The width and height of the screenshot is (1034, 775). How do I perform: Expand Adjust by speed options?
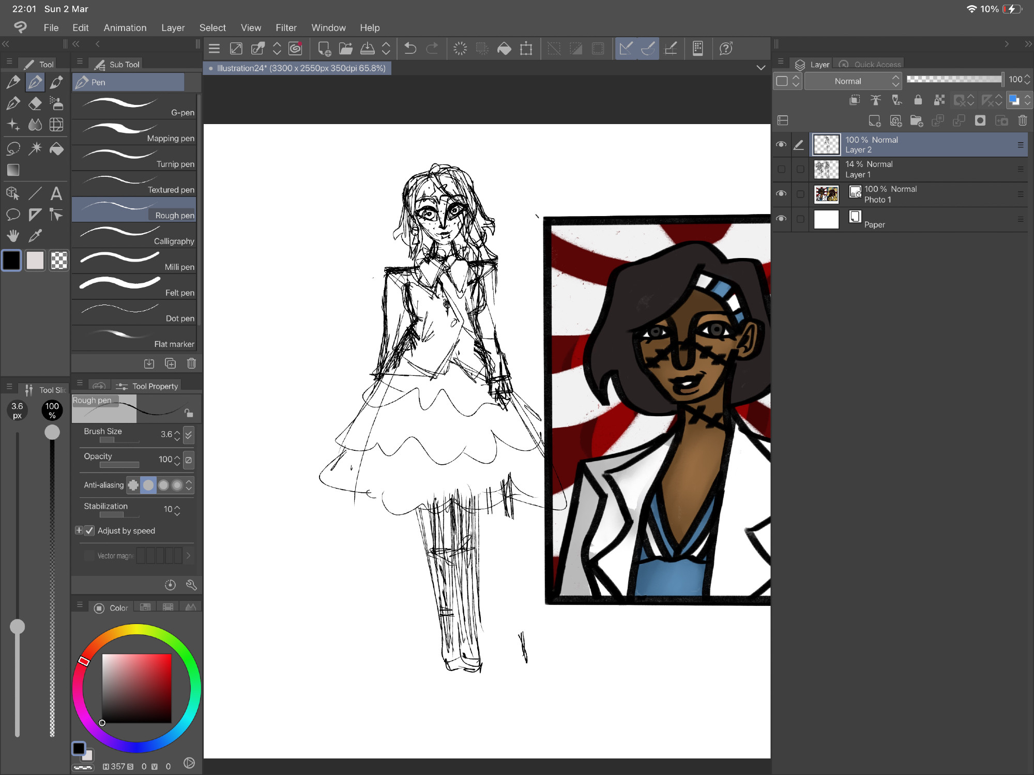pos(79,530)
